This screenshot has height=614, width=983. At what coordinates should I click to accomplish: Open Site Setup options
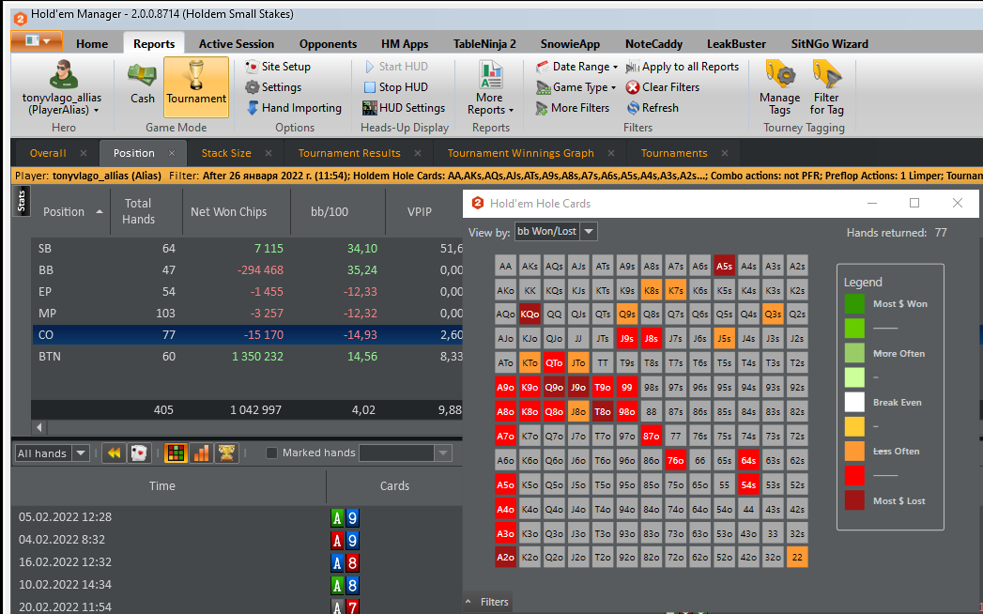278,67
